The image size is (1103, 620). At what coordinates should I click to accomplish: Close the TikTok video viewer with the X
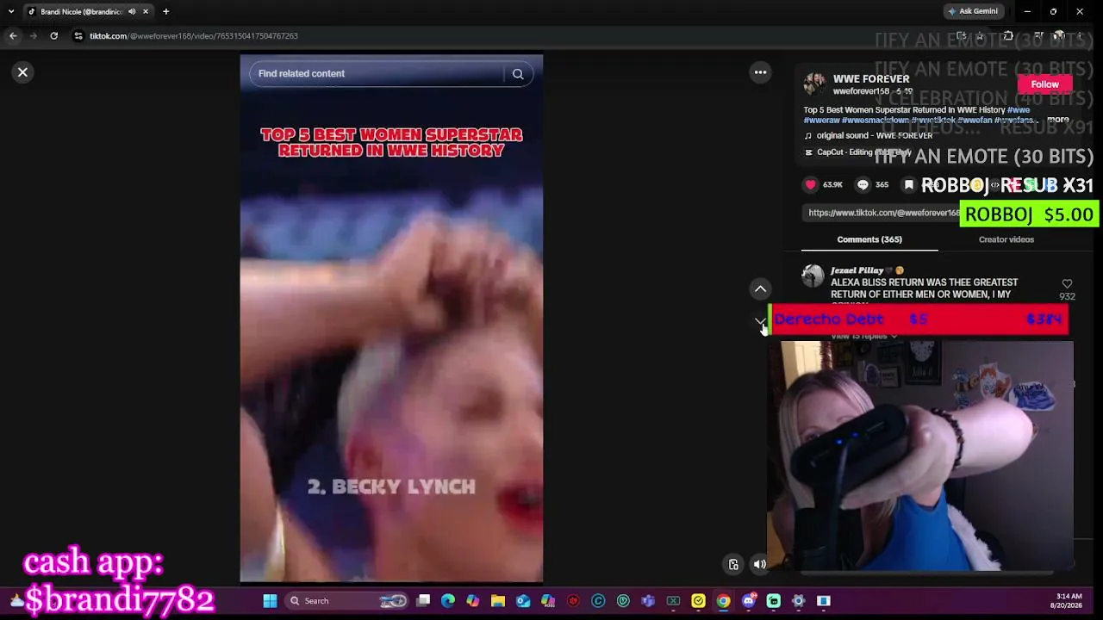pyautogui.click(x=23, y=72)
